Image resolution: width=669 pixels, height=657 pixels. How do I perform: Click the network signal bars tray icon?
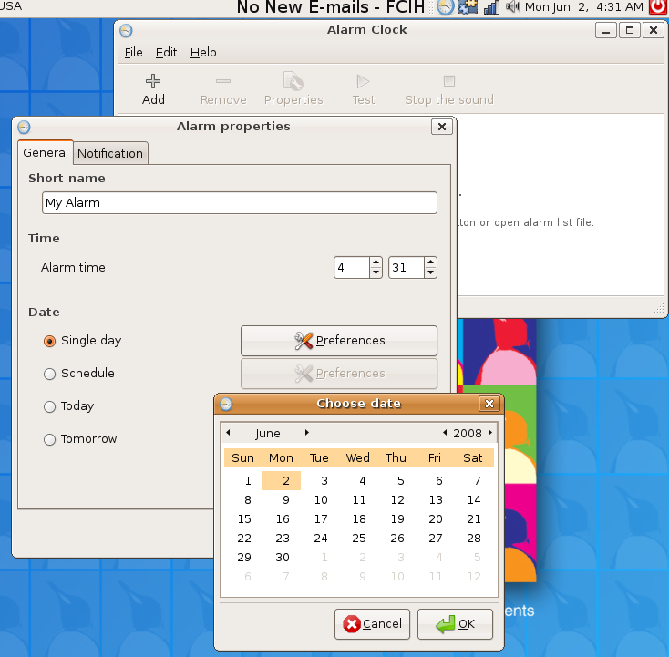coord(491,8)
